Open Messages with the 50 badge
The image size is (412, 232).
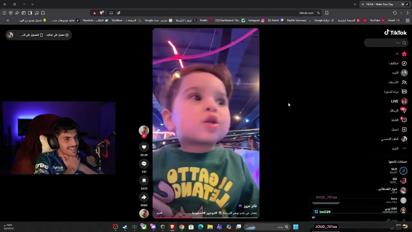coord(404,111)
